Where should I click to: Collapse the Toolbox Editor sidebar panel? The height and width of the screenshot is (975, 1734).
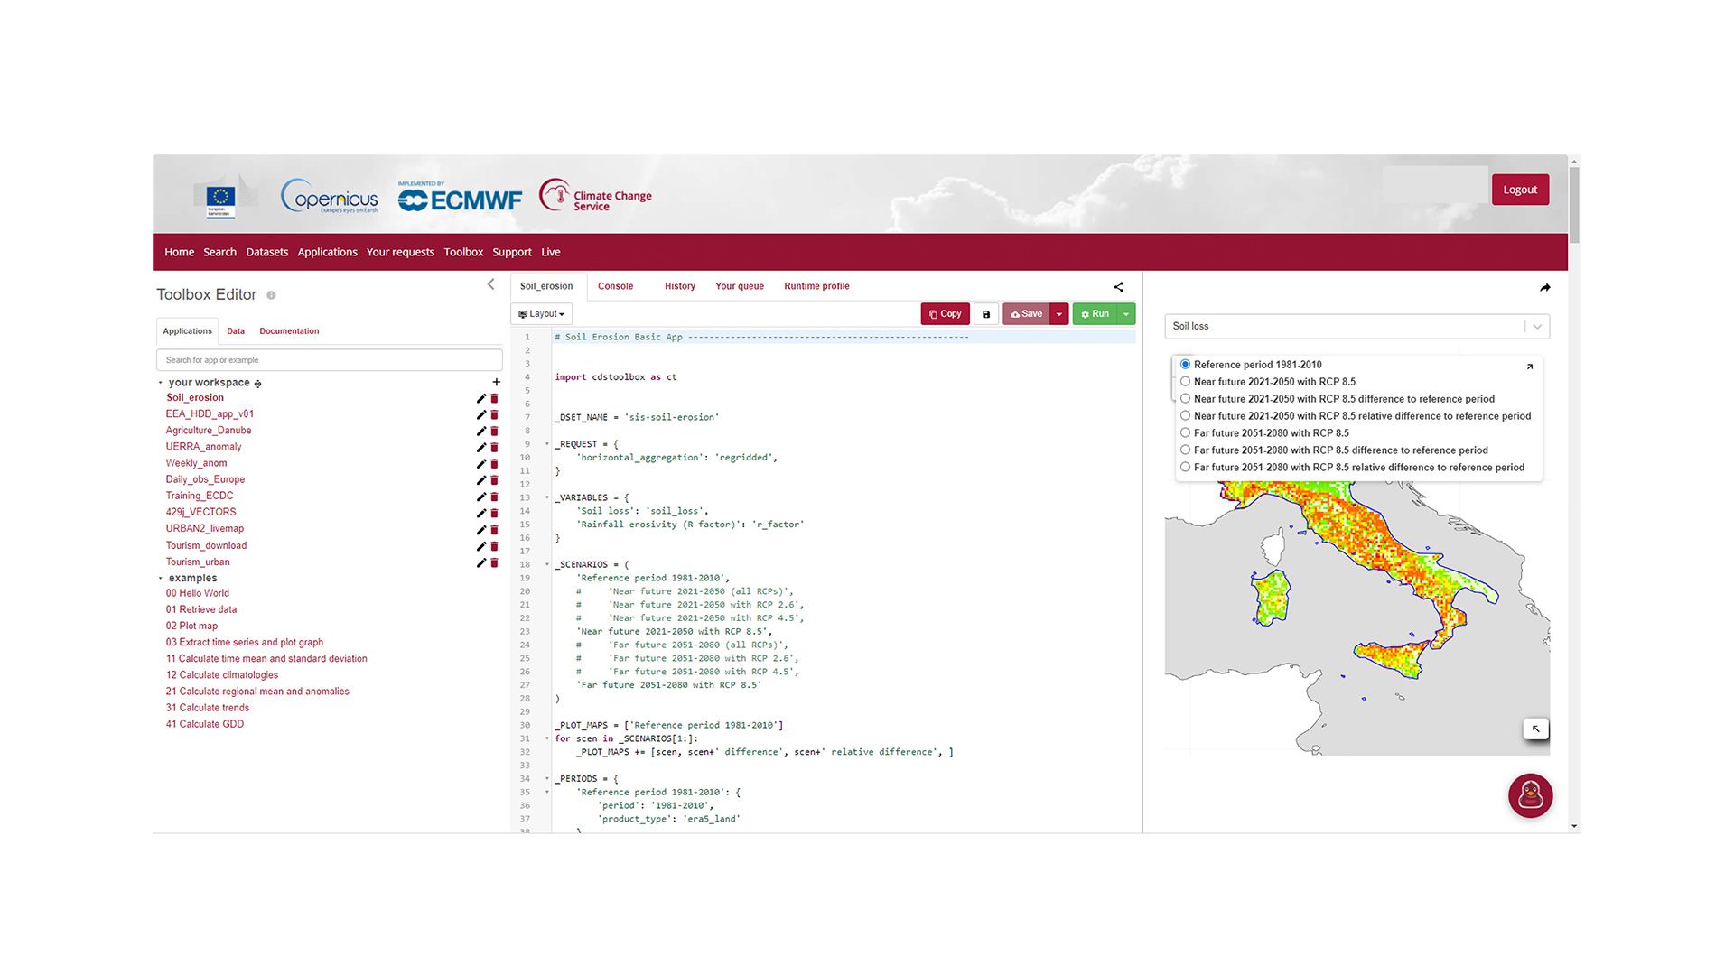(490, 284)
